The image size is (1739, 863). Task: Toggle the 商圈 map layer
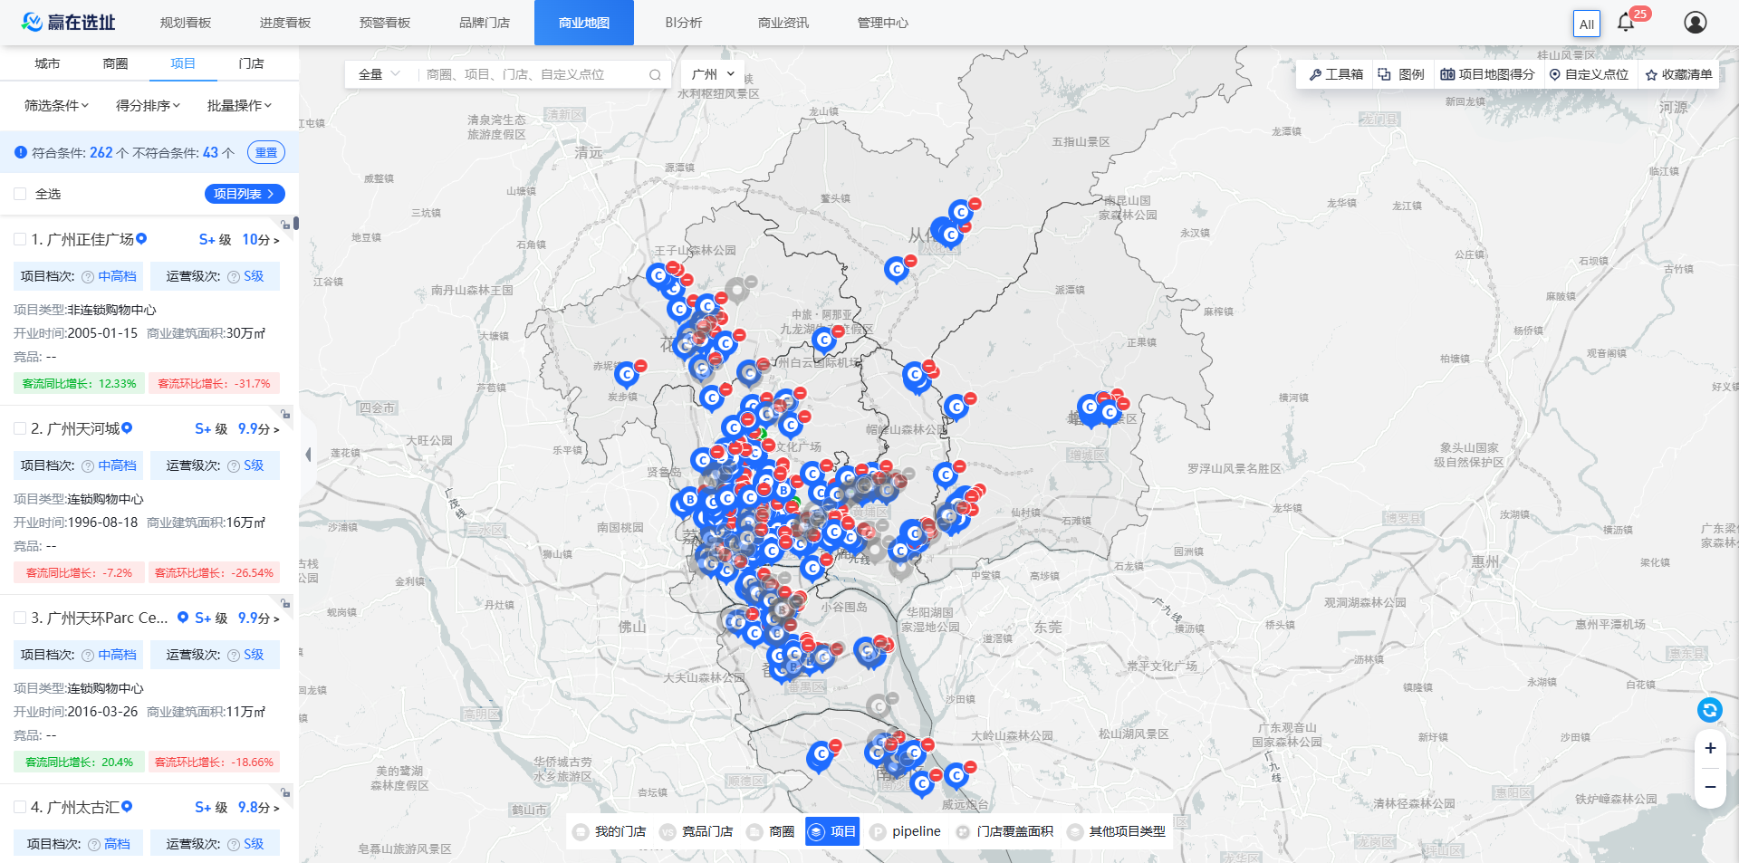tap(771, 831)
